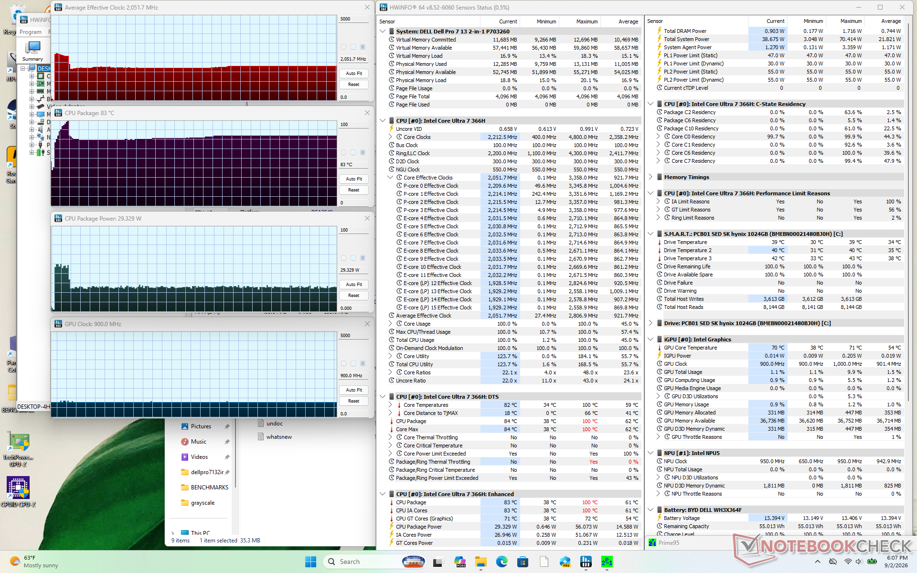Collapse the System DELL Dell Pro sensor group

pos(383,32)
